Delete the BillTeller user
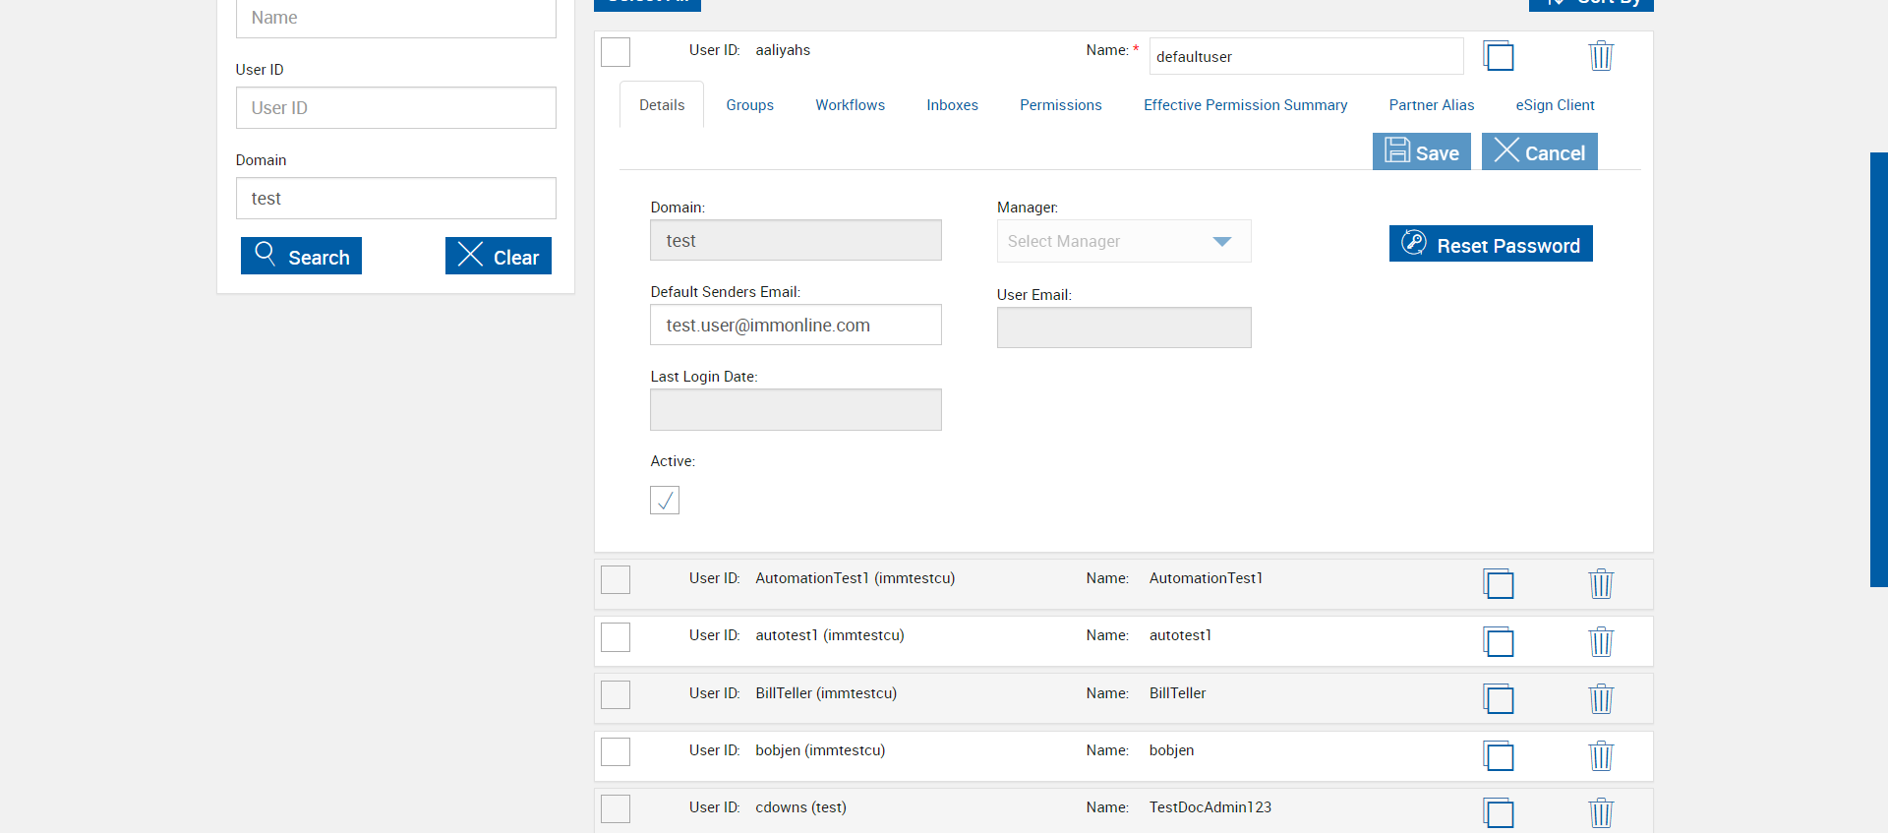Viewport: 1888px width, 833px height. coord(1601,699)
